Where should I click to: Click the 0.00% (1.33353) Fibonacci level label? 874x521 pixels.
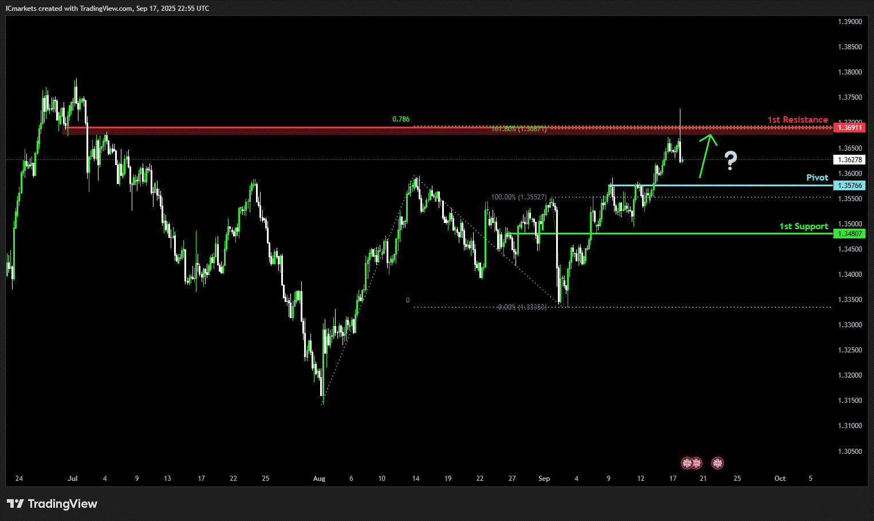(522, 307)
